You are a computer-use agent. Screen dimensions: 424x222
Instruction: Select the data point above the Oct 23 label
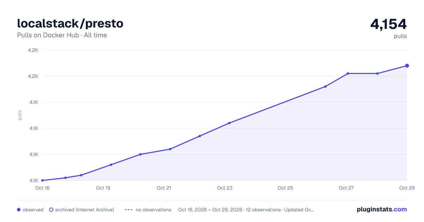click(229, 123)
